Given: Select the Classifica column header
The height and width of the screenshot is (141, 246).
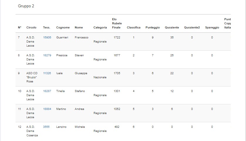Looking at the screenshot, I should [133, 28].
